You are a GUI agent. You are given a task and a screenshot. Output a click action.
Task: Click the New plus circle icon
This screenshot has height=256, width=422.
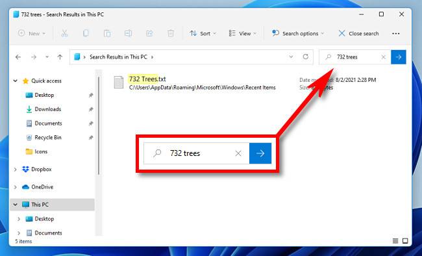pyautogui.click(x=21, y=33)
